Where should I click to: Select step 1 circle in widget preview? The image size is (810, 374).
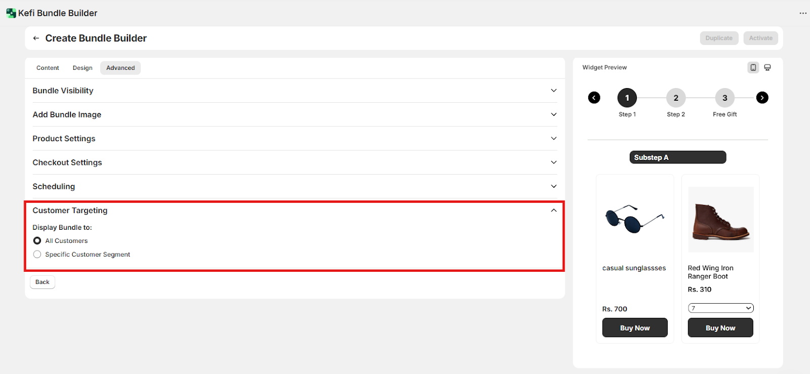click(627, 98)
